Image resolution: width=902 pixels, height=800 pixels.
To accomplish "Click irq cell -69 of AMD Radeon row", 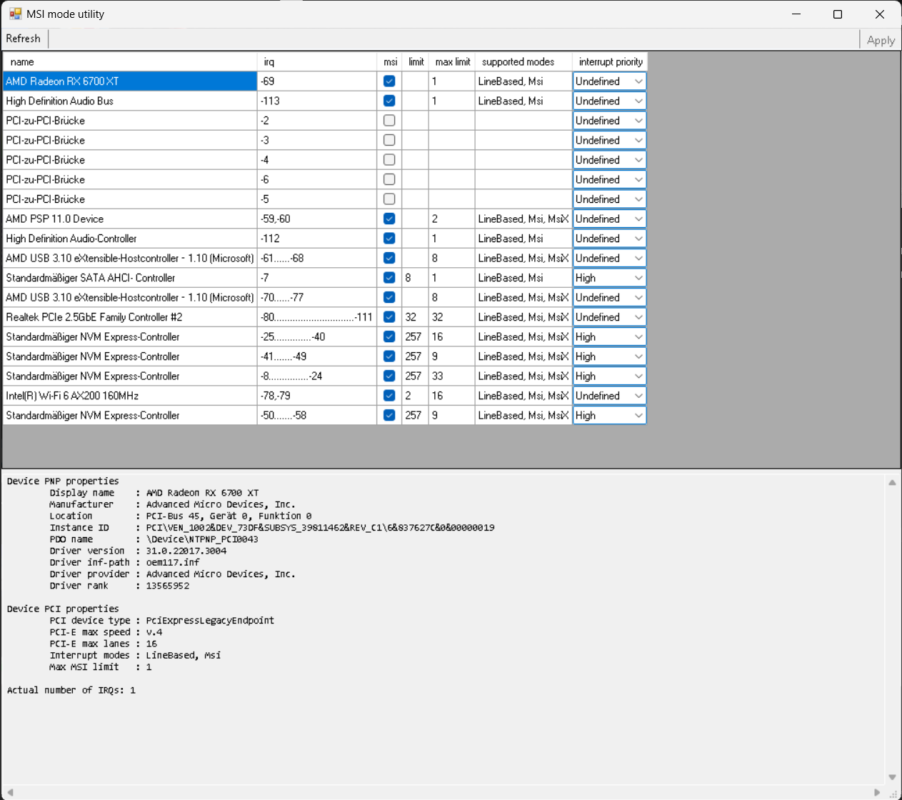I will click(317, 81).
